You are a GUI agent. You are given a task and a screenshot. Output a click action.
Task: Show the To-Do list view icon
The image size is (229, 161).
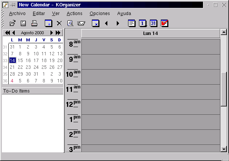coord(164,23)
